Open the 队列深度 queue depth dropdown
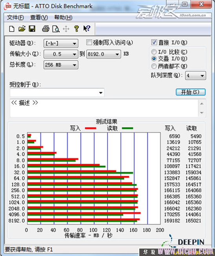 (x=195, y=76)
